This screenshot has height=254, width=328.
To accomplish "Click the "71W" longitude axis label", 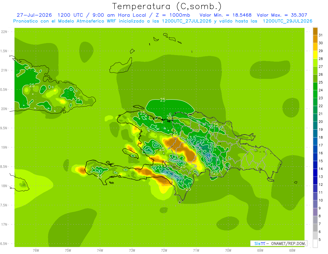I will [x=196, y=250].
